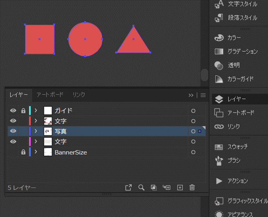
Task: Select the BannerSize layer name
Action: pyautogui.click(x=71, y=153)
